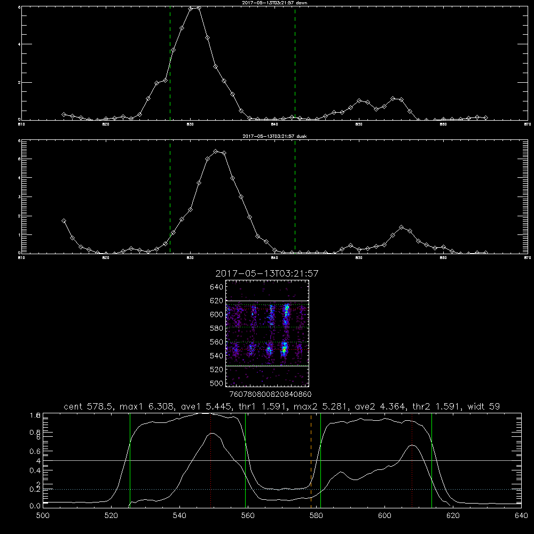534x534 pixels.
Task: Click the '2017-05-13T03:21:57 dawn' plot title
Action: coord(274,3)
